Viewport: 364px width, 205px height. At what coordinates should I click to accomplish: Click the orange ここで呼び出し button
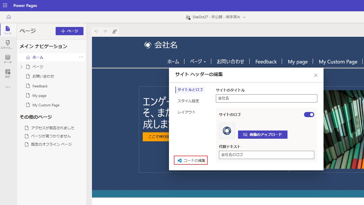[x=156, y=137]
